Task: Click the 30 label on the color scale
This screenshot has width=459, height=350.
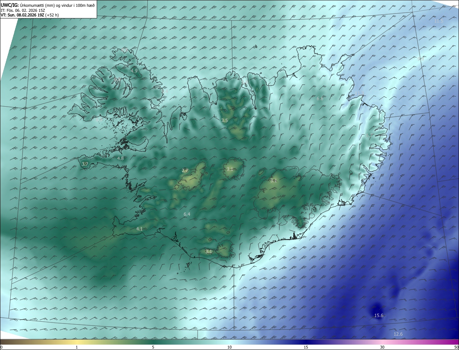Action: [x=382, y=347]
